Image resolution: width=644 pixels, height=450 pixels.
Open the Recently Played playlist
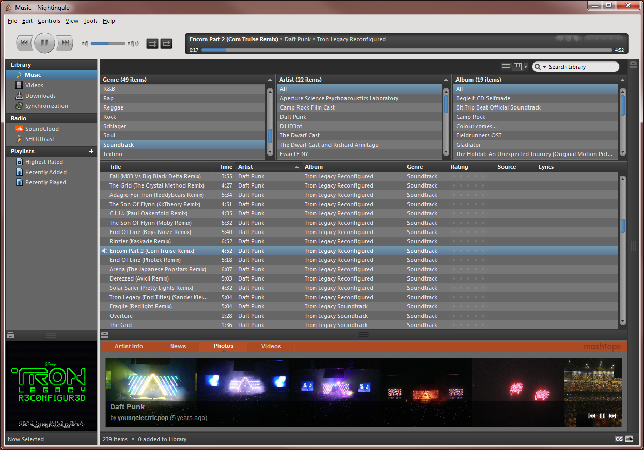[x=52, y=182]
